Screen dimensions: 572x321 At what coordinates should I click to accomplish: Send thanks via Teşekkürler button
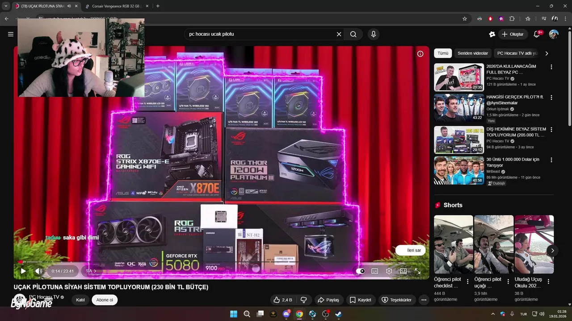pos(397,300)
